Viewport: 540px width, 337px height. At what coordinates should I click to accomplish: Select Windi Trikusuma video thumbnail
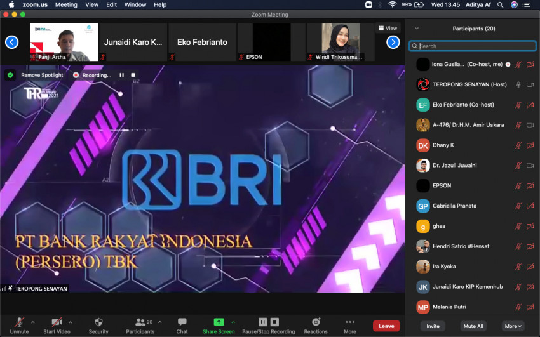(x=341, y=42)
